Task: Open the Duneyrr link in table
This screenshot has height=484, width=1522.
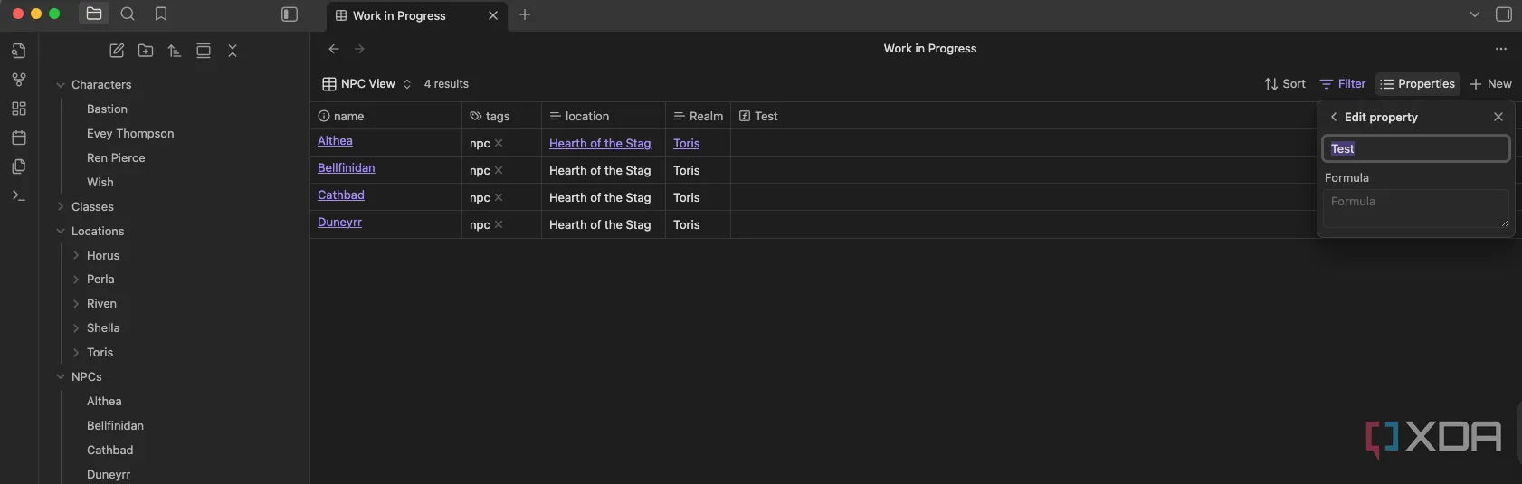Action: click(x=339, y=223)
